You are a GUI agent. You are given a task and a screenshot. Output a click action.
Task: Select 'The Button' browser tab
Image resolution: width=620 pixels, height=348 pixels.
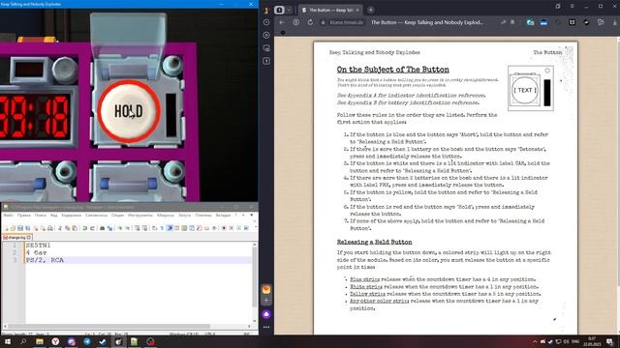coord(330,10)
